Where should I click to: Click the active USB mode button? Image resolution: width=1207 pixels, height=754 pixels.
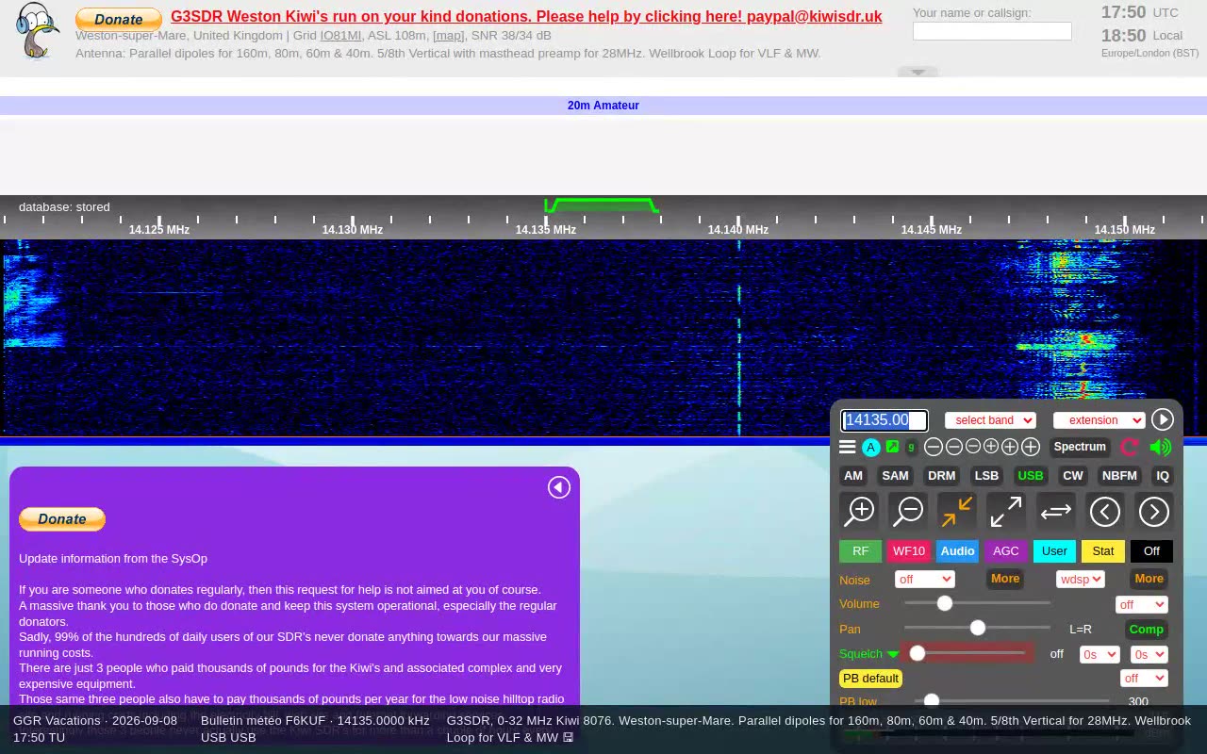(x=1031, y=476)
